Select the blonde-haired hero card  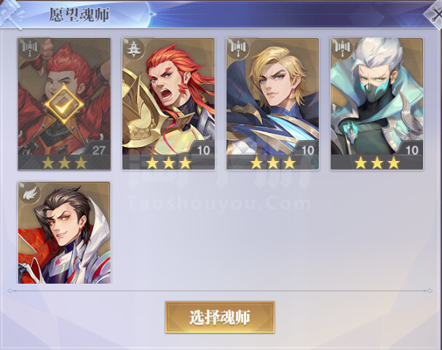click(x=272, y=104)
